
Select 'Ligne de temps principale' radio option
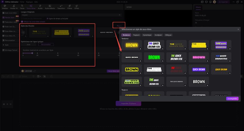pos(47,18)
